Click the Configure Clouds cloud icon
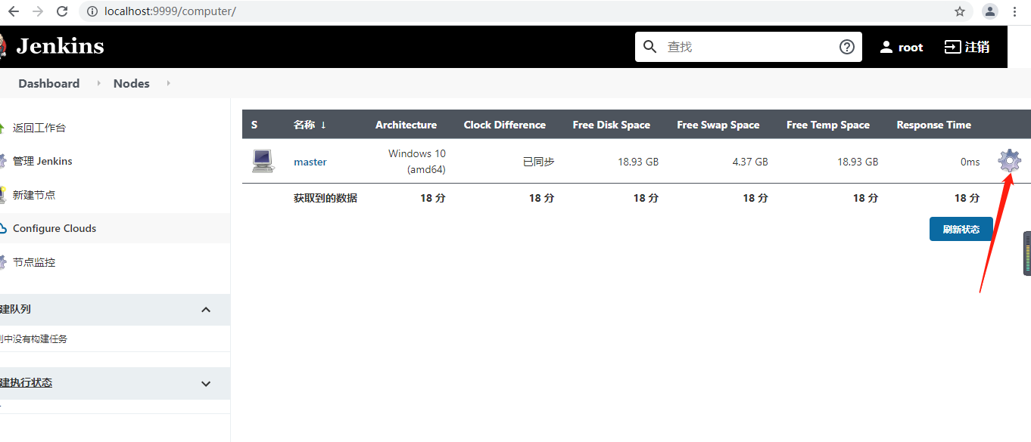This screenshot has height=442, width=1031. click(x=2, y=228)
